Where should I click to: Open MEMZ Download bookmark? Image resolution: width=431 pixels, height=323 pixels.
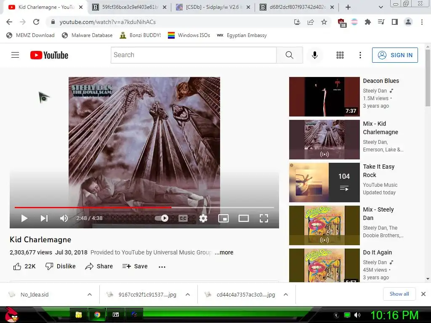pos(30,35)
